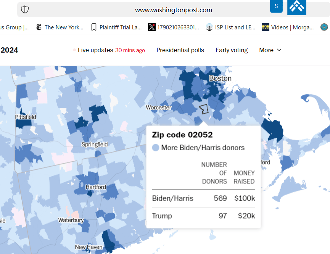Click the blue S extension icon
This screenshot has height=254, width=330.
coord(276,6)
